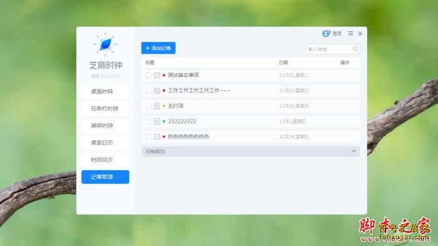
Task: Collapse the 已完成(5) section chevron
Action: pyautogui.click(x=354, y=151)
